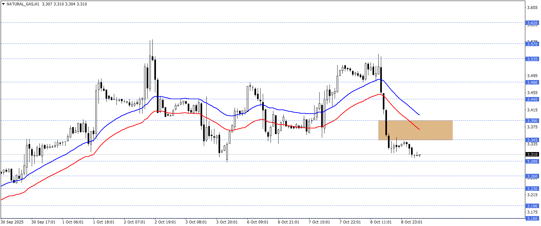Select the 3.535 horizontal level label
This screenshot has width=541, height=226.
tap(532, 59)
